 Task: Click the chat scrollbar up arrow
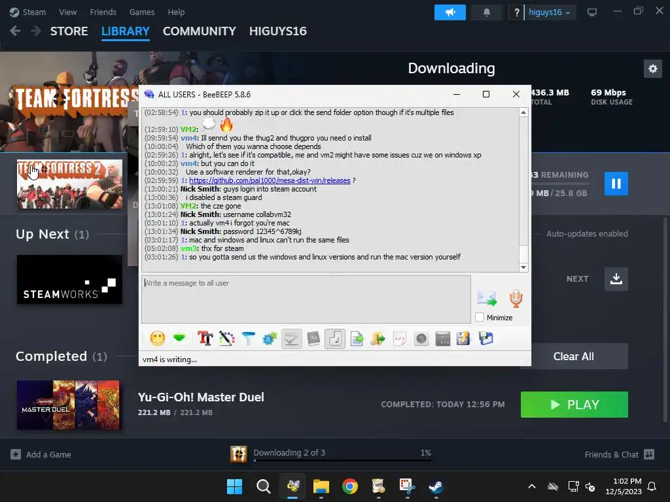(523, 112)
